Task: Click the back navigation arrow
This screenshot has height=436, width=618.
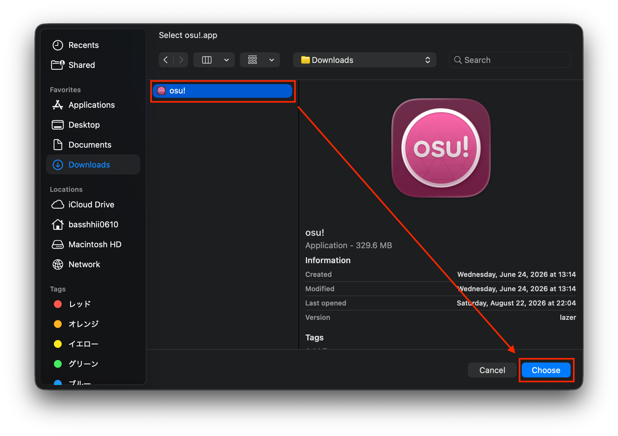Action: tap(166, 60)
